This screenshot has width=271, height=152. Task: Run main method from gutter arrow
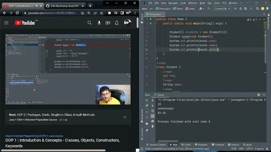pos(151,23)
